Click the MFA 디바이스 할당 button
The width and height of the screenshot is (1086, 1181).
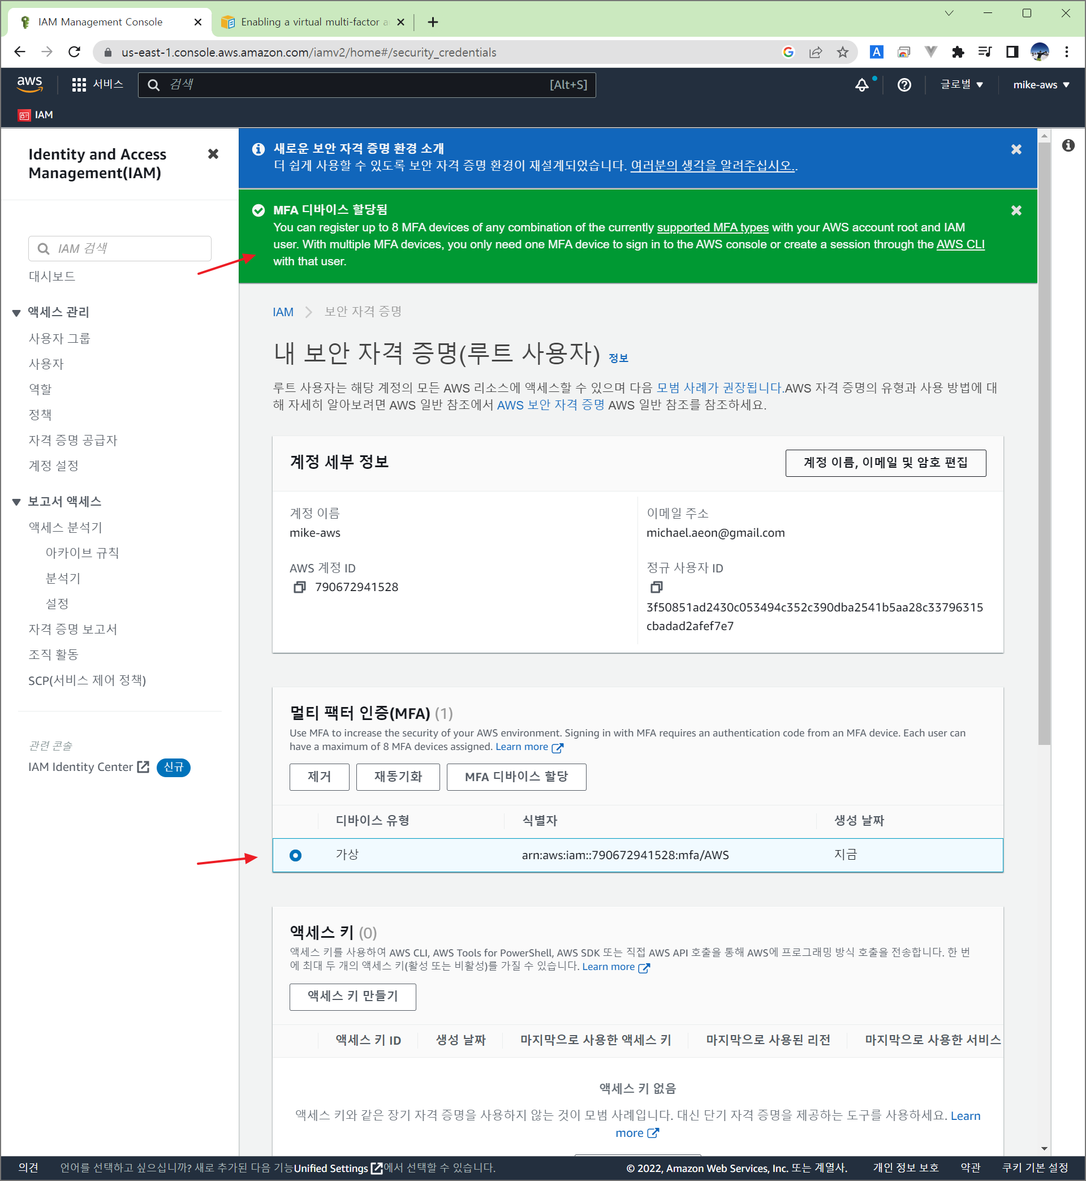516,777
